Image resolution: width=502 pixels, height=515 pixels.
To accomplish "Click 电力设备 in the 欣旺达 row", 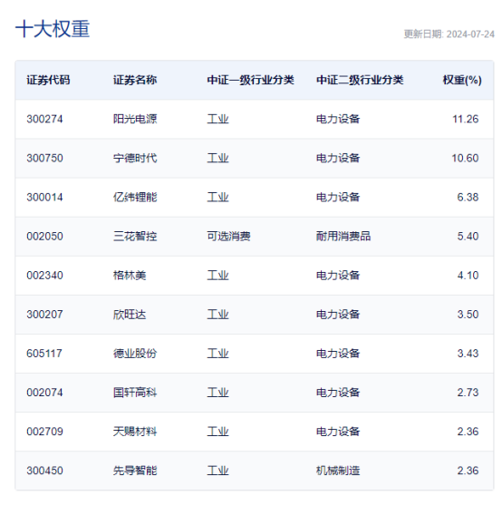I will (x=338, y=315).
